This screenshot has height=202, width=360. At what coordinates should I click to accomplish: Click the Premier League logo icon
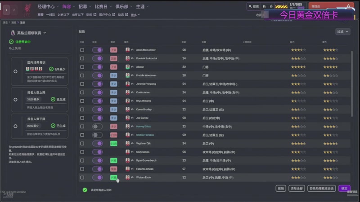pos(13,33)
